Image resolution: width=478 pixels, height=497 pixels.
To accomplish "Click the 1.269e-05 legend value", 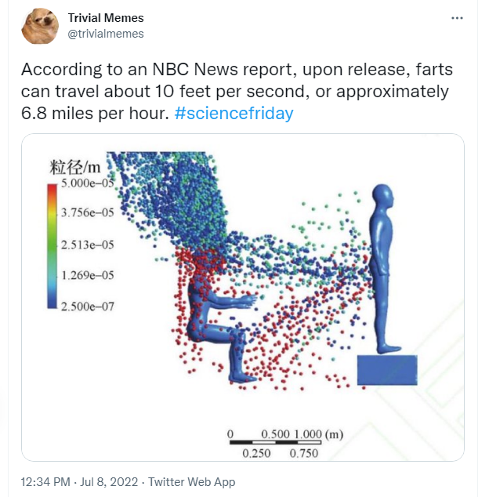I will tap(88, 275).
